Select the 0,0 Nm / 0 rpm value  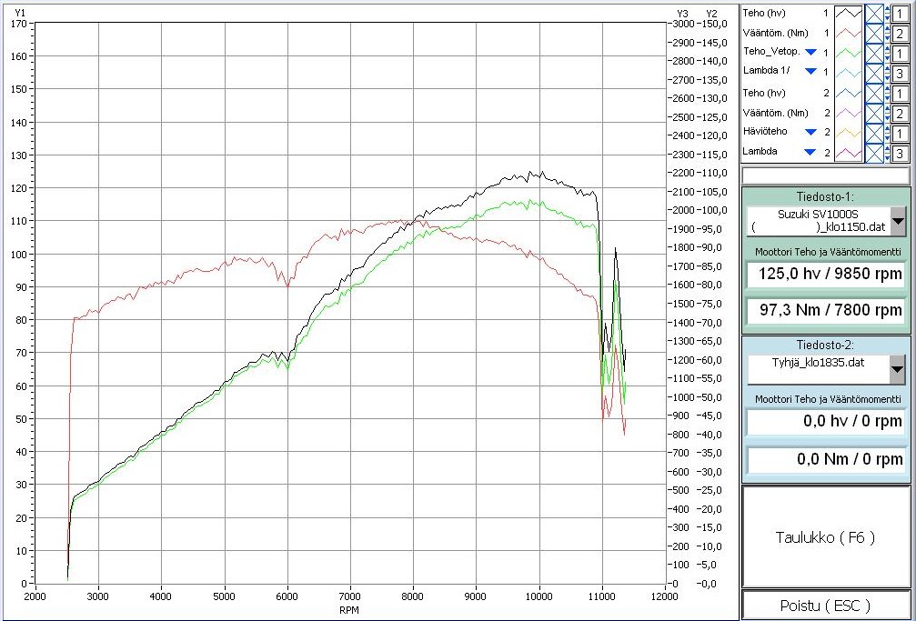[826, 458]
